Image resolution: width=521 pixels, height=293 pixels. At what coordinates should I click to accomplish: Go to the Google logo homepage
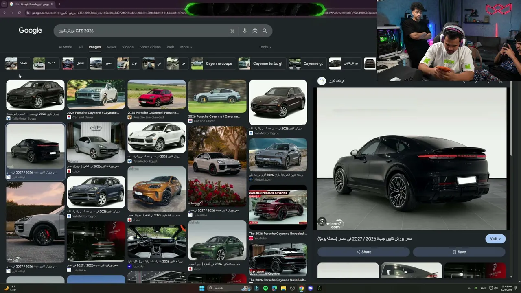[30, 31]
